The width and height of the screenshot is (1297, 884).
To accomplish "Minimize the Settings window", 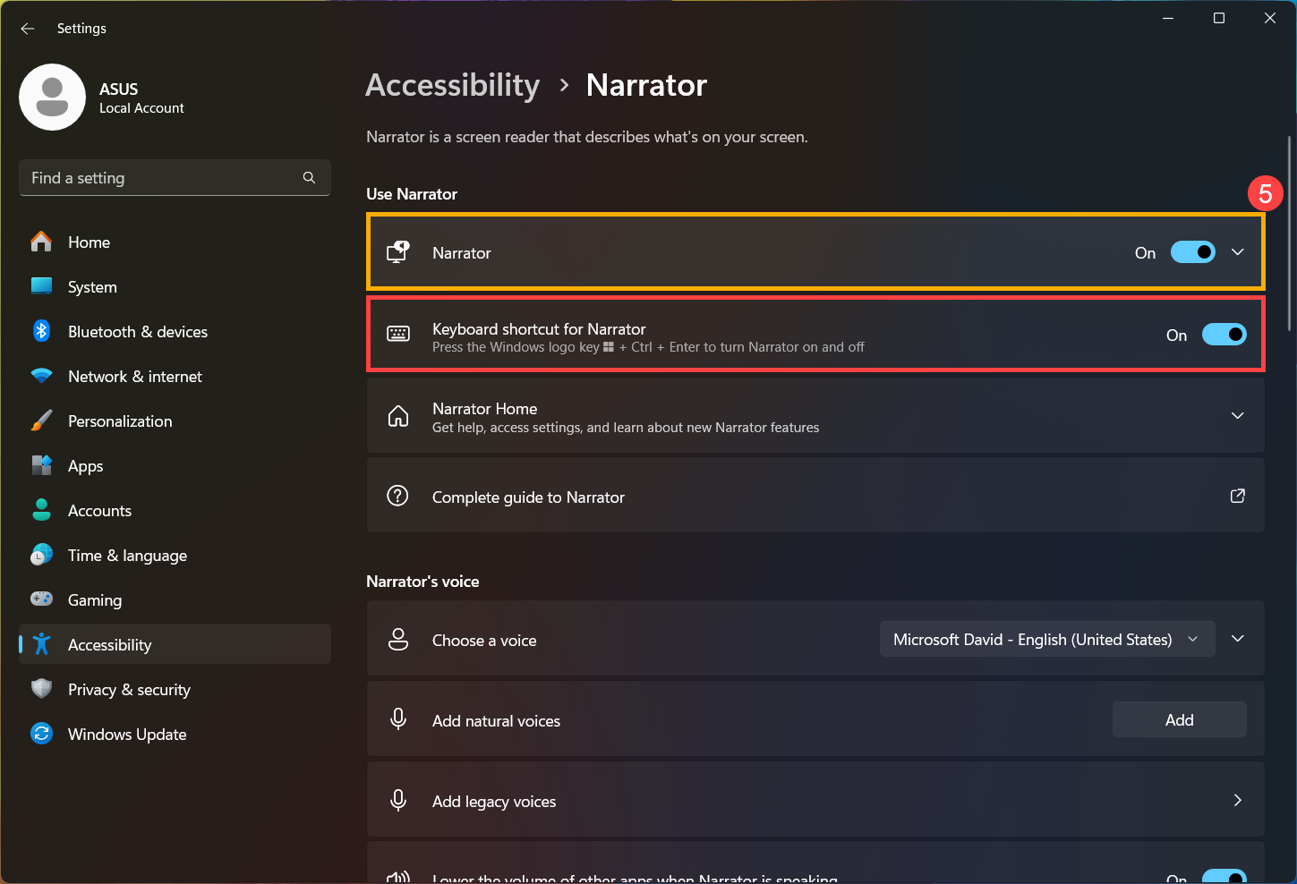I will (1167, 18).
